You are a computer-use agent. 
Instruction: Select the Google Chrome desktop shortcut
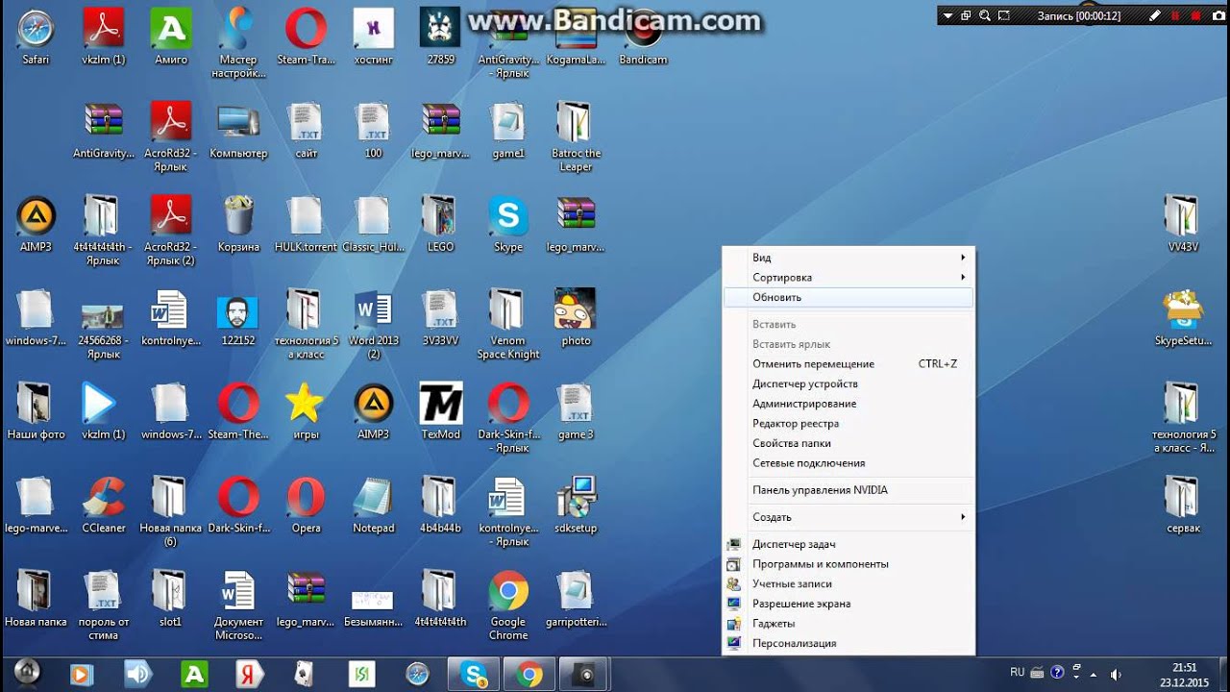click(x=507, y=605)
